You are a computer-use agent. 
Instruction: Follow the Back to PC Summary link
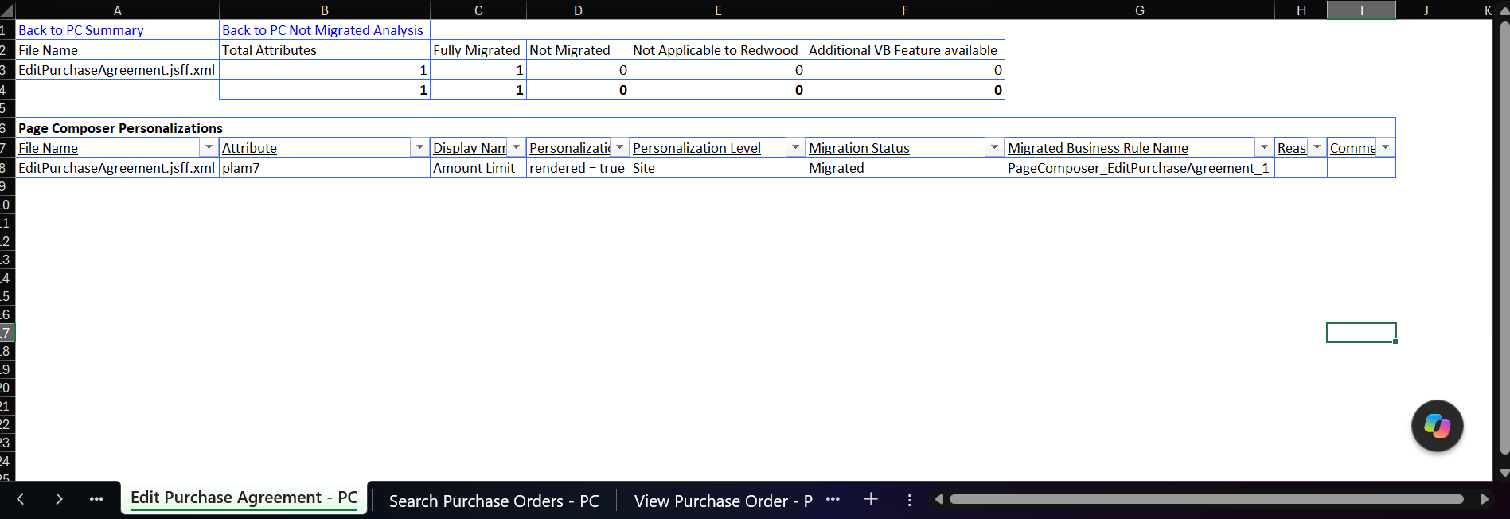point(81,30)
